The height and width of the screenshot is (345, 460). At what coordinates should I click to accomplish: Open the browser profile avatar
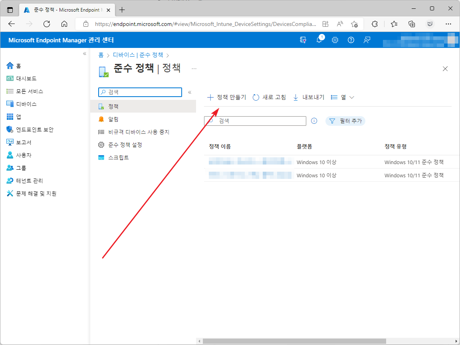tap(430, 24)
